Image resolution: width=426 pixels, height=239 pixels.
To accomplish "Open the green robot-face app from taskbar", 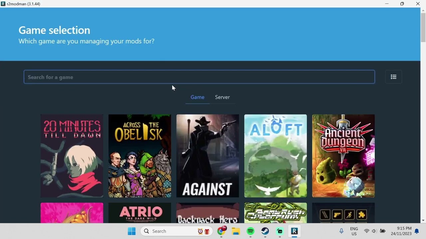I will coord(280,231).
